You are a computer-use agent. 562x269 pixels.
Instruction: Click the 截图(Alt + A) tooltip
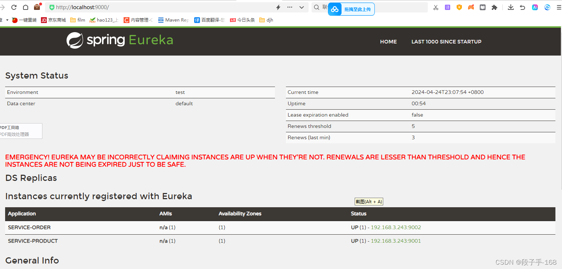(x=369, y=202)
